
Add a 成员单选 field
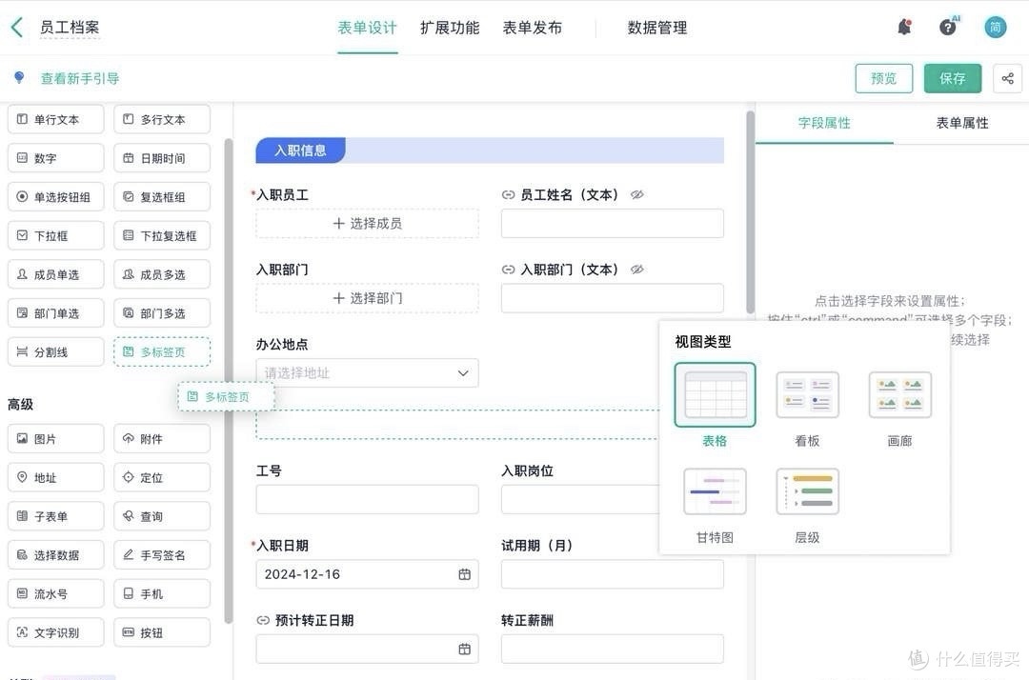[56, 274]
